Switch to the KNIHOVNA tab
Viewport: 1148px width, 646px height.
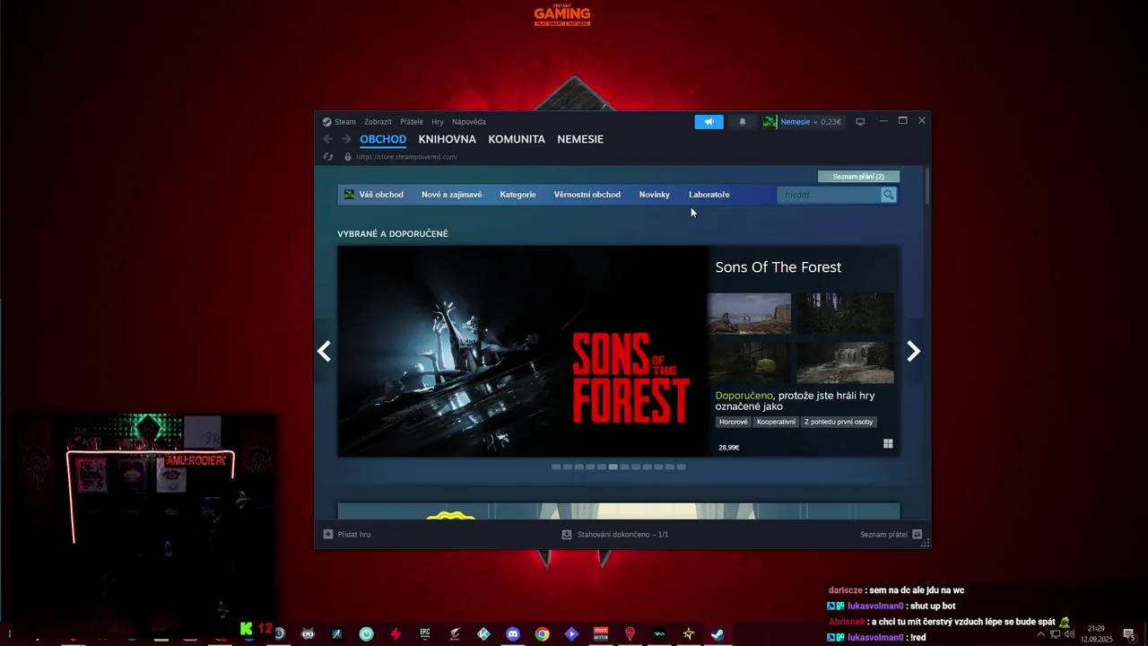[447, 139]
